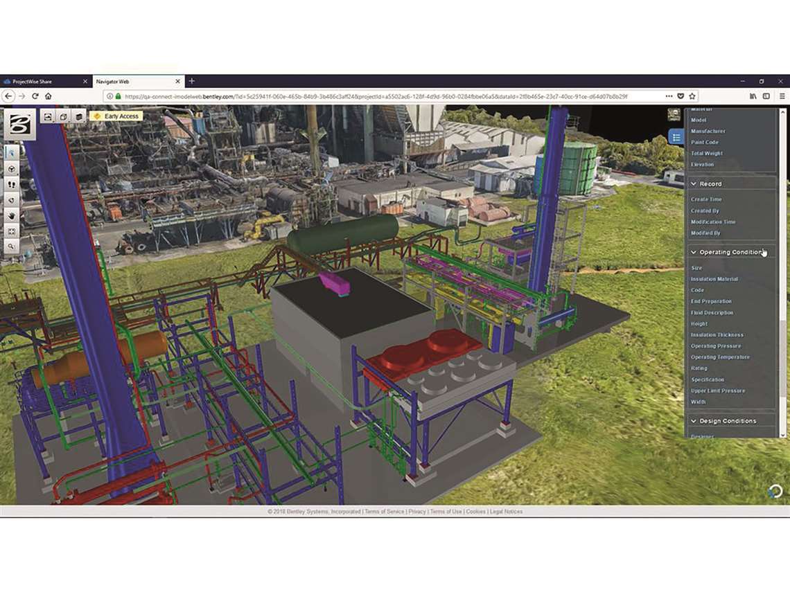Click the fit view tool

pos(12,231)
